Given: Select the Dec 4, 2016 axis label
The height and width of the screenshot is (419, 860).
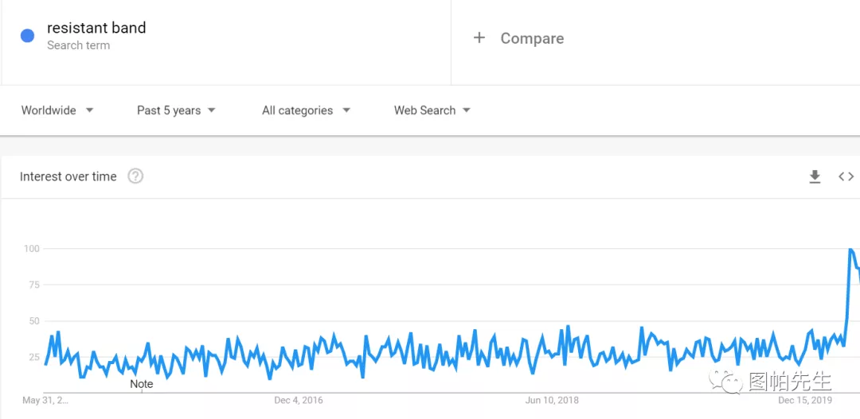Looking at the screenshot, I should 299,401.
